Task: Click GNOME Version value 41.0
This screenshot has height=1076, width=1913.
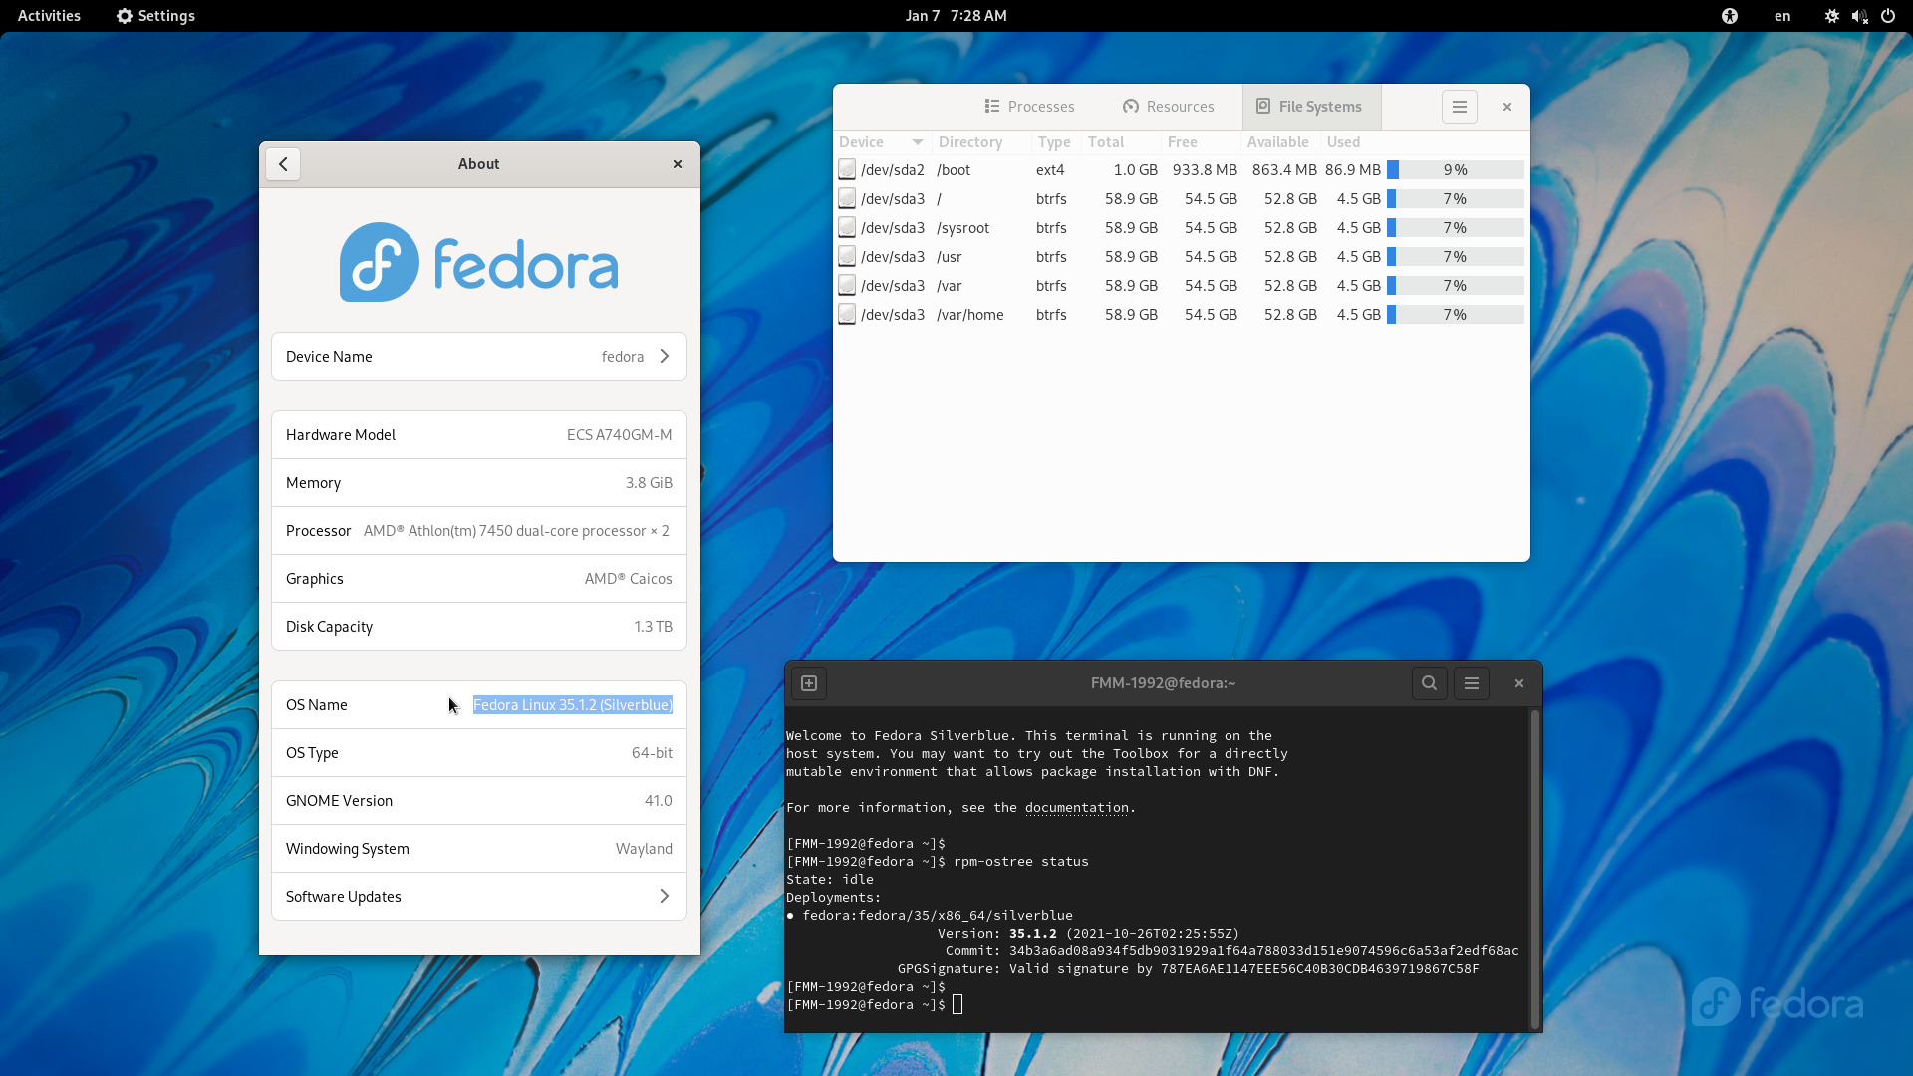Action: coord(659,801)
